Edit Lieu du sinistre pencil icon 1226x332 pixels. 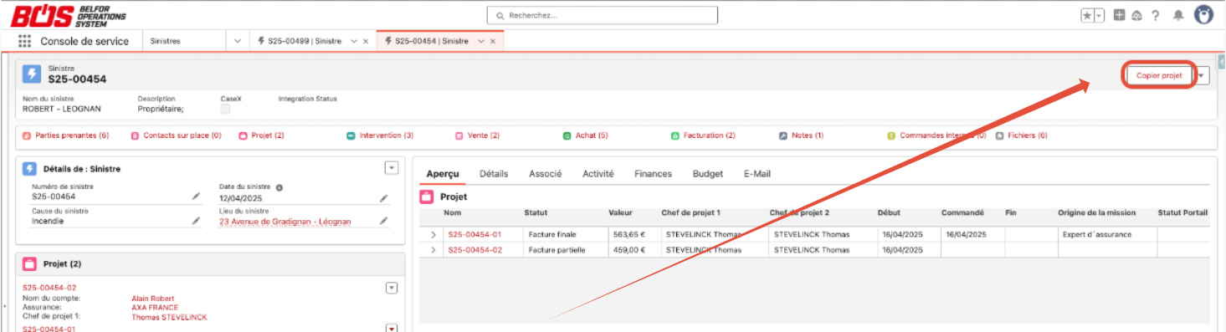(x=383, y=221)
